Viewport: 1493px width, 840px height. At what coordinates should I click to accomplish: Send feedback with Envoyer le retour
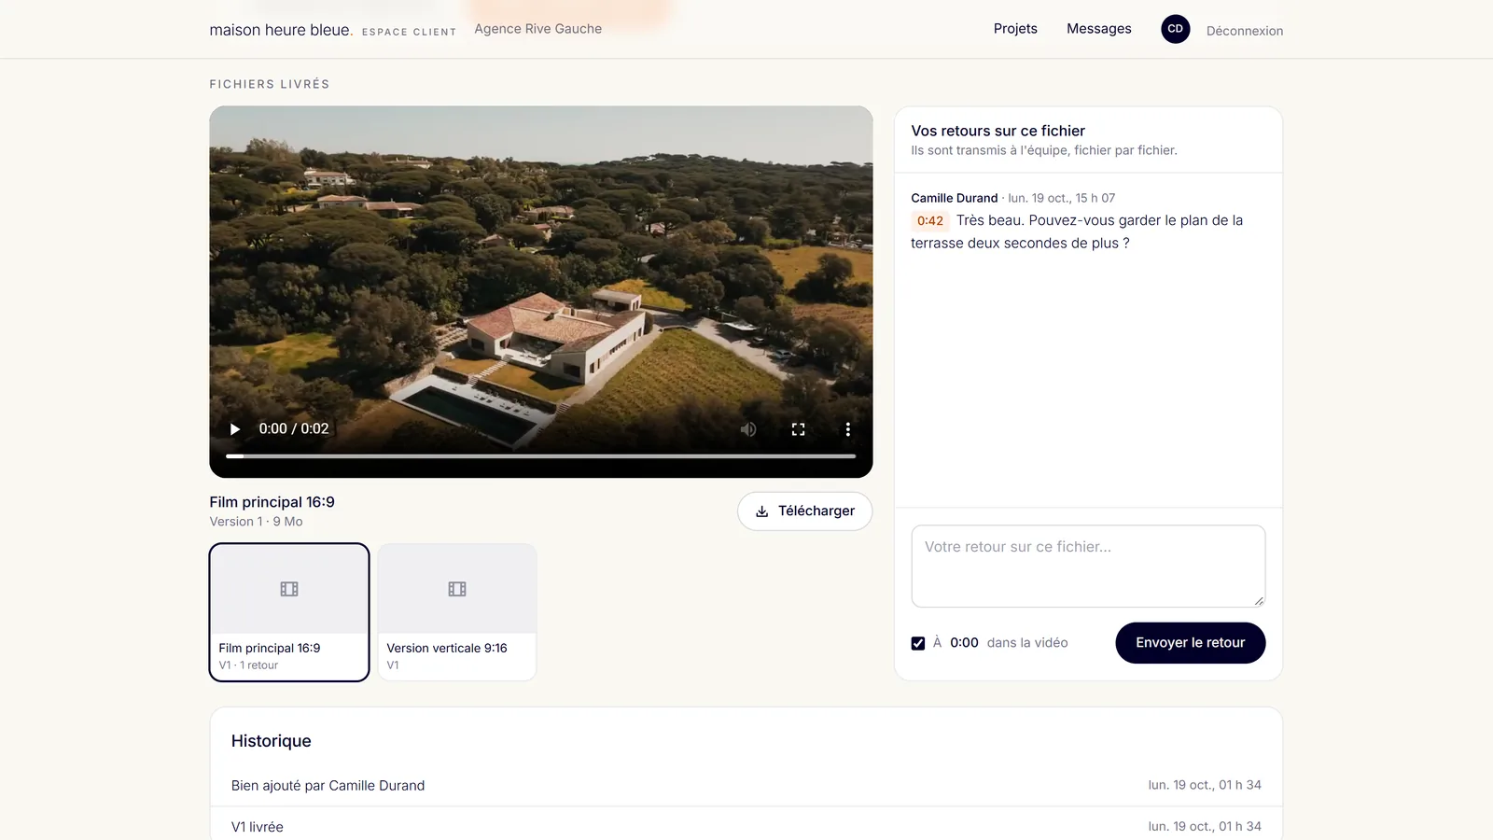pyautogui.click(x=1190, y=643)
